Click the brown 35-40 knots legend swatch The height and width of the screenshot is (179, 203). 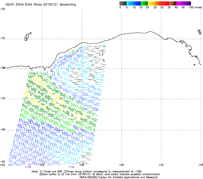pyautogui.click(x=173, y=3)
